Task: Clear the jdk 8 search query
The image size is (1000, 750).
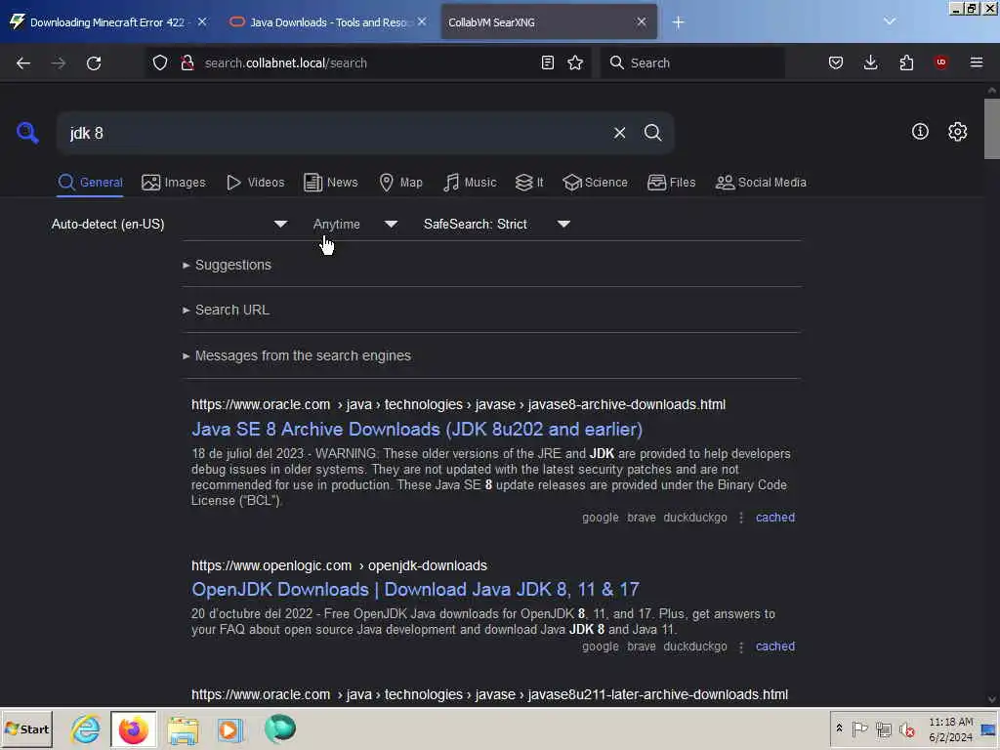Action: point(619,133)
